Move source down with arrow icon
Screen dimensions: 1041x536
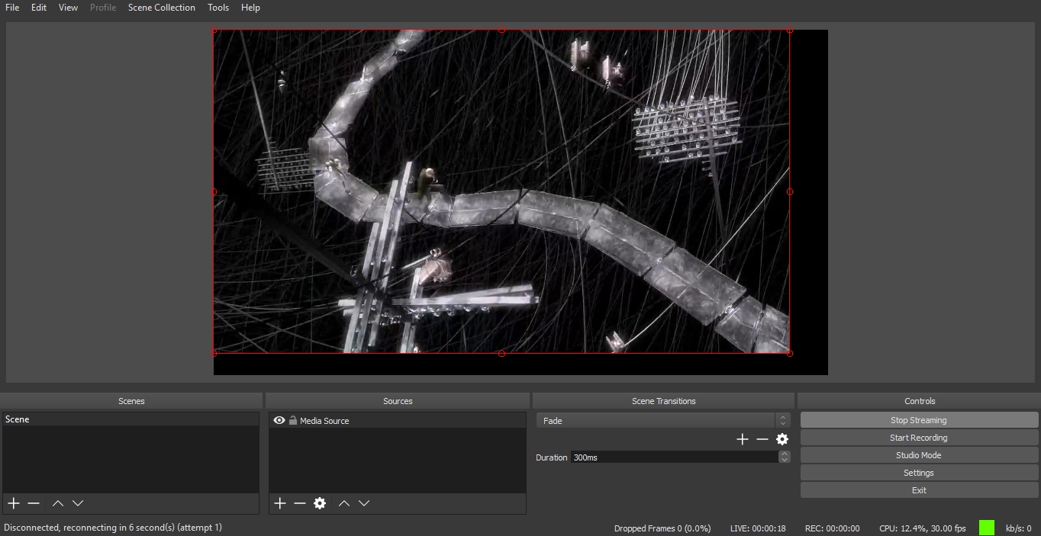coord(364,503)
